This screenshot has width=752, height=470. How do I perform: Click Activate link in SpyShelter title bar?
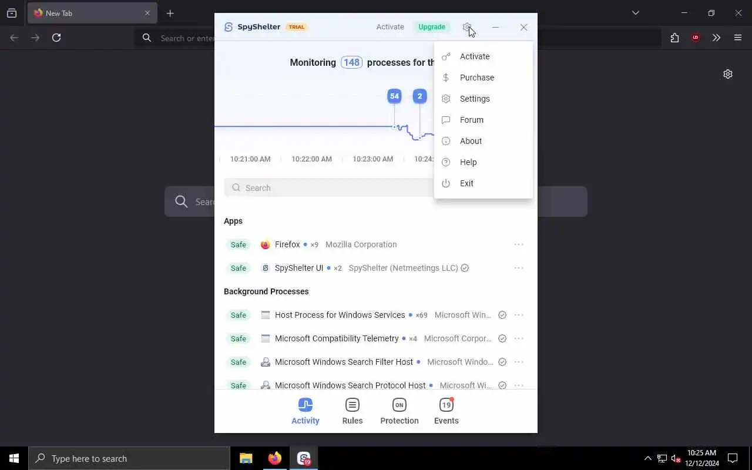pos(390,27)
